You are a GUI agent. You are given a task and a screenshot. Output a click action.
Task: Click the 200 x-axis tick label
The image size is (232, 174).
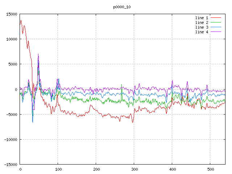96,169
